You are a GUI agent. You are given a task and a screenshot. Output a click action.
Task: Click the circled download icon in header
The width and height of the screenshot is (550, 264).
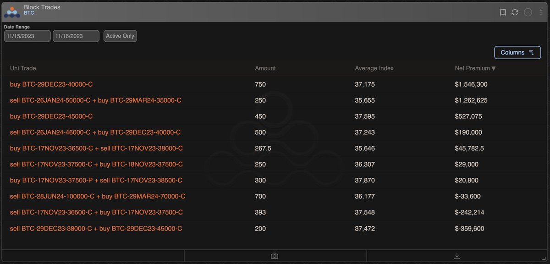tap(528, 12)
